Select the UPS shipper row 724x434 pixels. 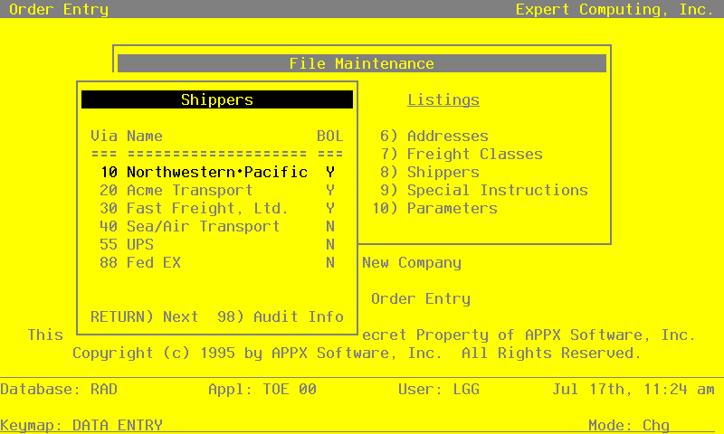click(217, 244)
